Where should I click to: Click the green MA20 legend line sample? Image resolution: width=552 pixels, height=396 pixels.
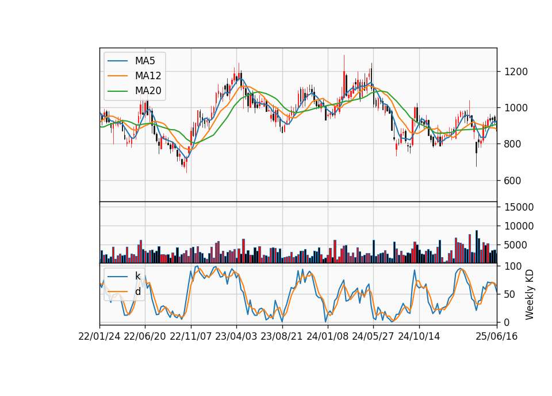117,91
